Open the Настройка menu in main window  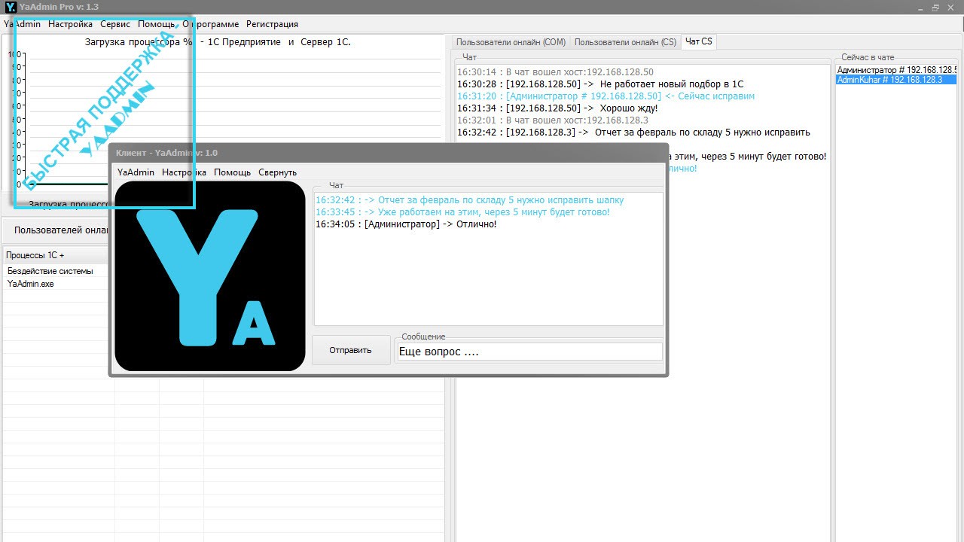[70, 24]
